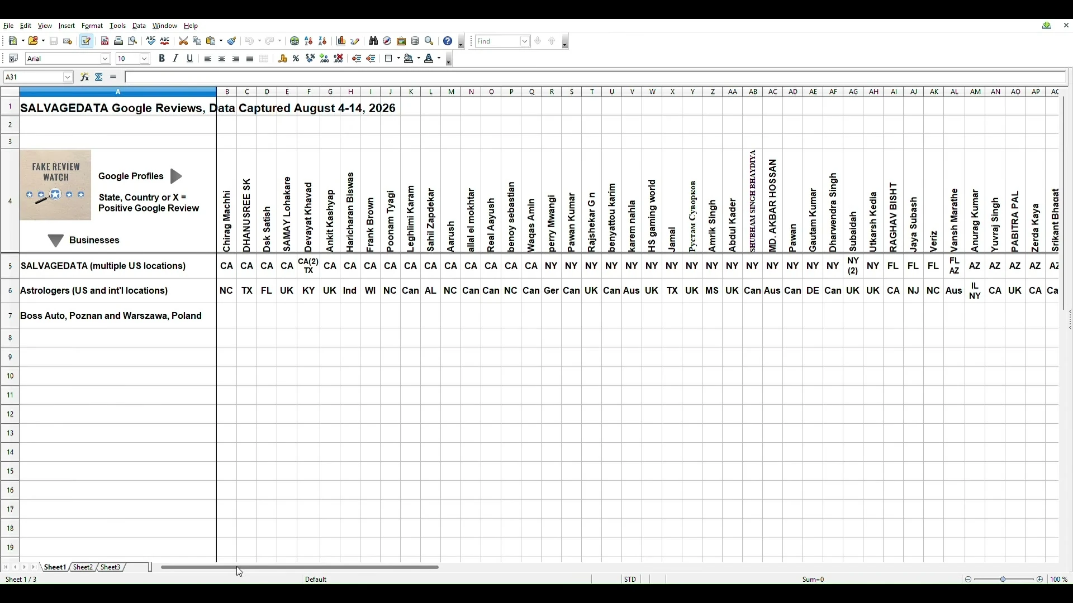This screenshot has width=1073, height=603.
Task: Click the Font Color swatch
Action: tap(430, 59)
